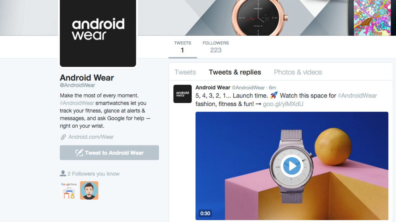
Task: Click the Android Wear avatar in tweet
Action: coord(183,94)
